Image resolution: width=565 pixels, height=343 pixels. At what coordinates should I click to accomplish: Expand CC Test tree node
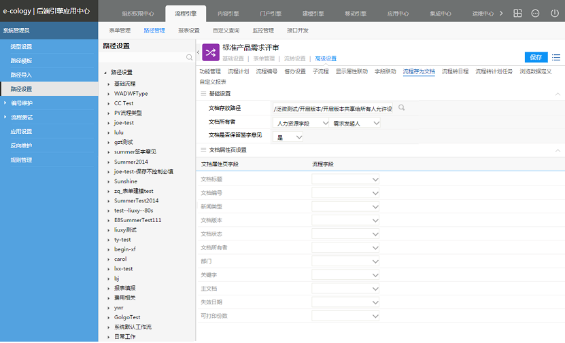[109, 103]
